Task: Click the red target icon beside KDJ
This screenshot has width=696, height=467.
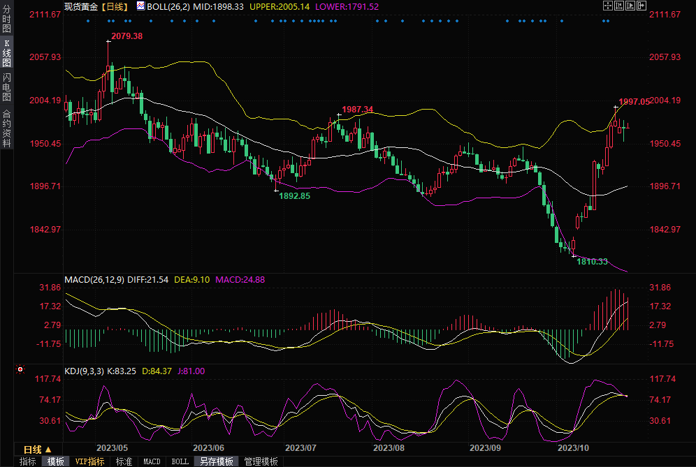Action: click(20, 369)
